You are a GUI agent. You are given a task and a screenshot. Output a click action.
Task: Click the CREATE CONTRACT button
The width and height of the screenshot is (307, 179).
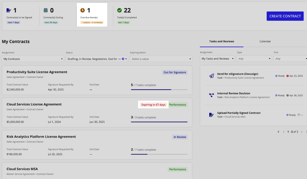[x=285, y=16]
